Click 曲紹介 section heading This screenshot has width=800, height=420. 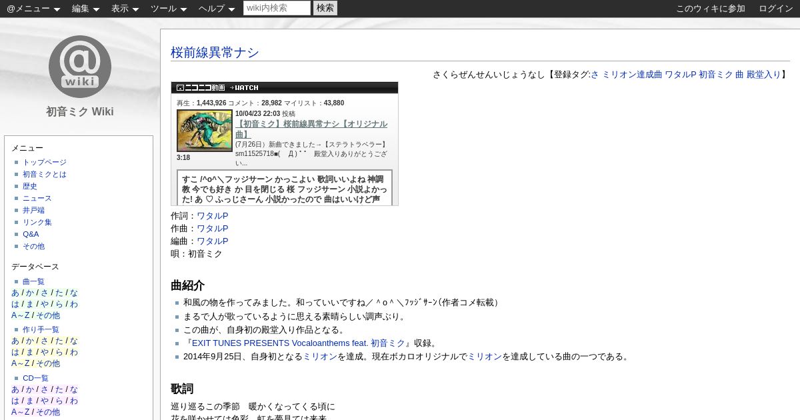188,285
